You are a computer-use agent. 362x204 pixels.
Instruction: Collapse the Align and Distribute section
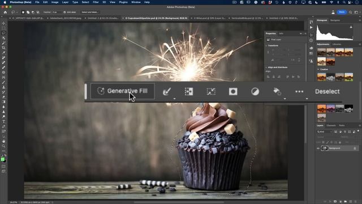pos(266,67)
